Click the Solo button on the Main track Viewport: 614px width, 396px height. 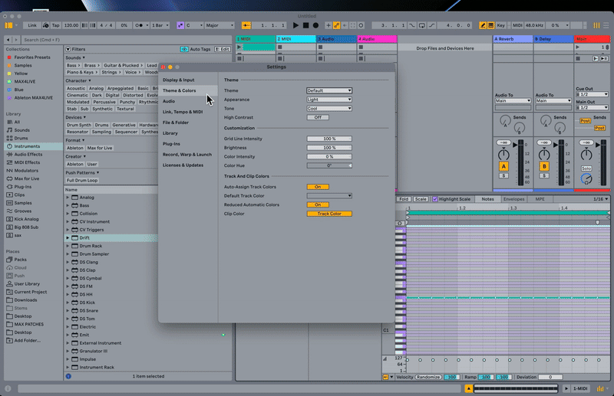586,168
